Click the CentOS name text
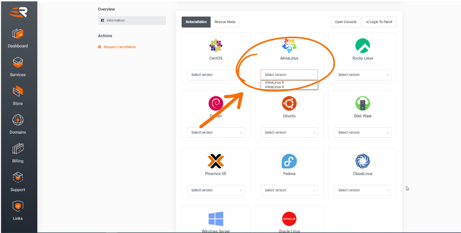This screenshot has height=233, width=461. (x=216, y=58)
